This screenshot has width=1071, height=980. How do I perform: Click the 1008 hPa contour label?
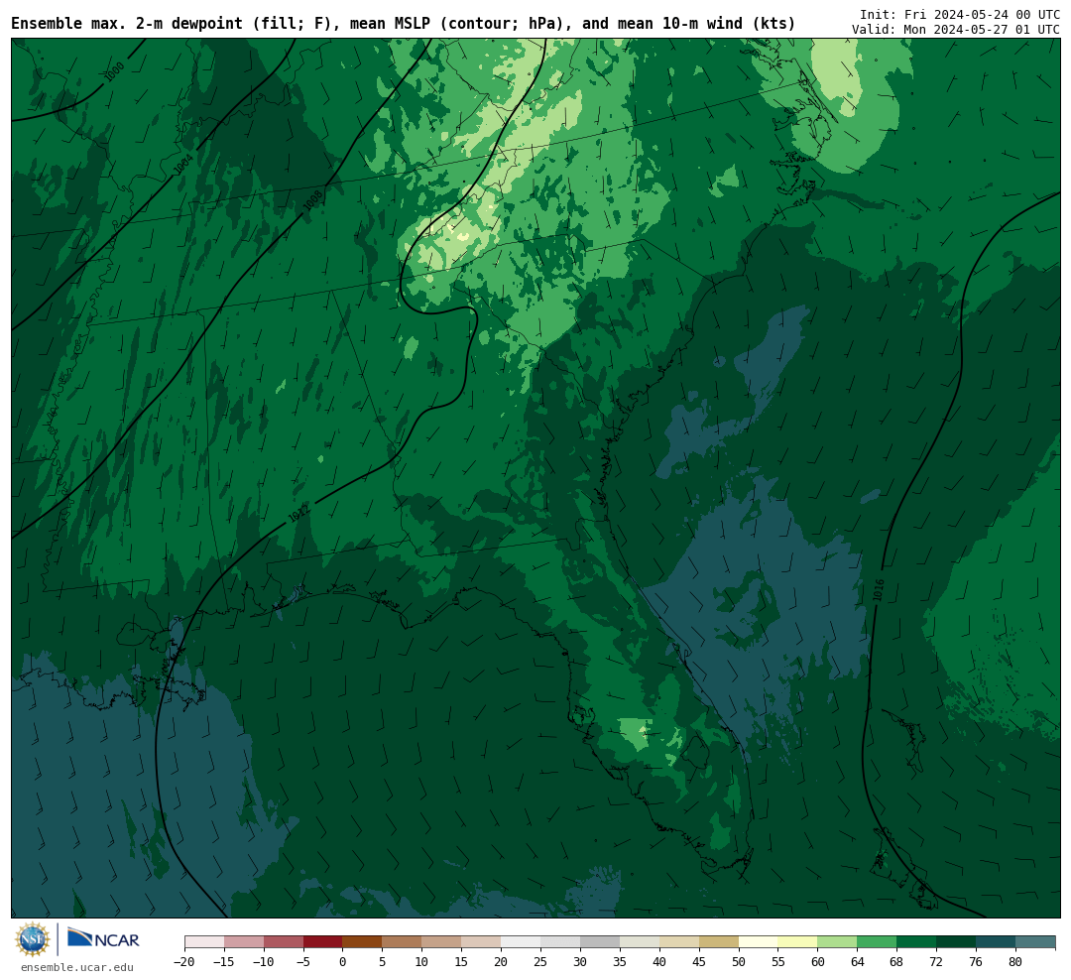[312, 199]
